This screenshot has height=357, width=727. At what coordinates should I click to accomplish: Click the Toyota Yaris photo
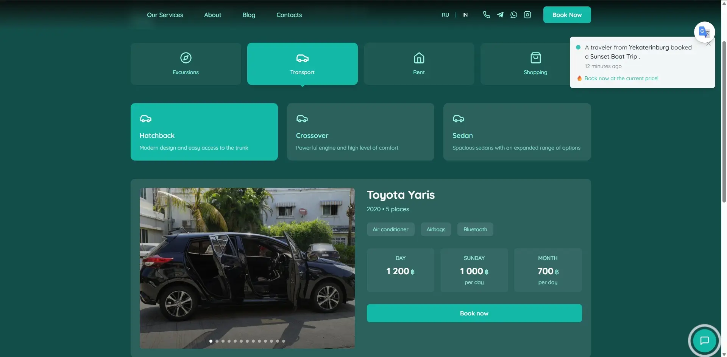coord(247,268)
